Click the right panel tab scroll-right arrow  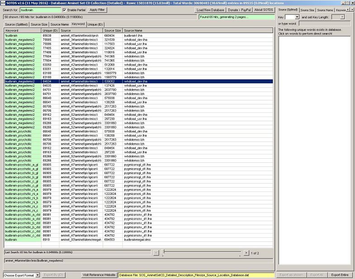pos(352,9)
